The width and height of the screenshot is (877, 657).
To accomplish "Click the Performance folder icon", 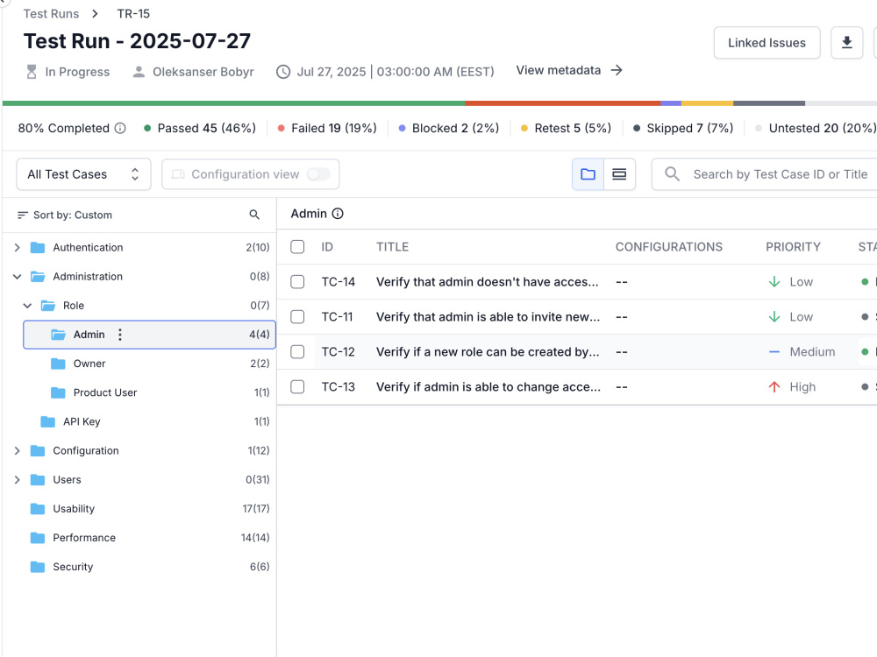I will [38, 538].
